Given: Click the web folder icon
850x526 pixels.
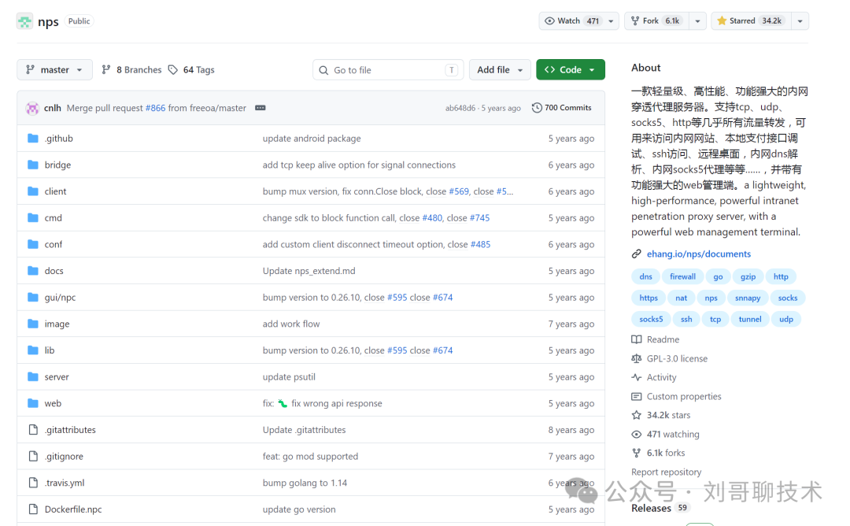Looking at the screenshot, I should [x=33, y=403].
